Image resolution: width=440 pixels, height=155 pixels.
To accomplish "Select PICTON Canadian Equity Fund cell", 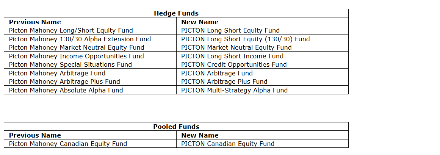I will coord(228,144).
